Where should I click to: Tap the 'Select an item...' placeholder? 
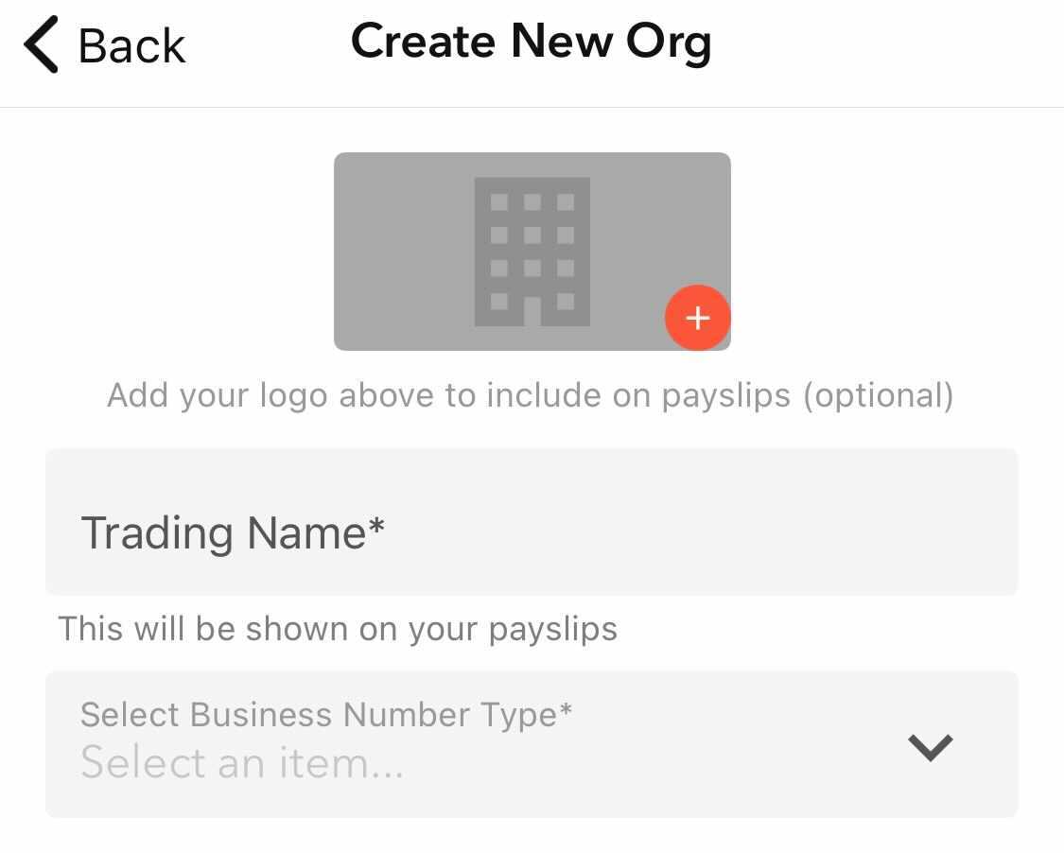click(x=242, y=762)
